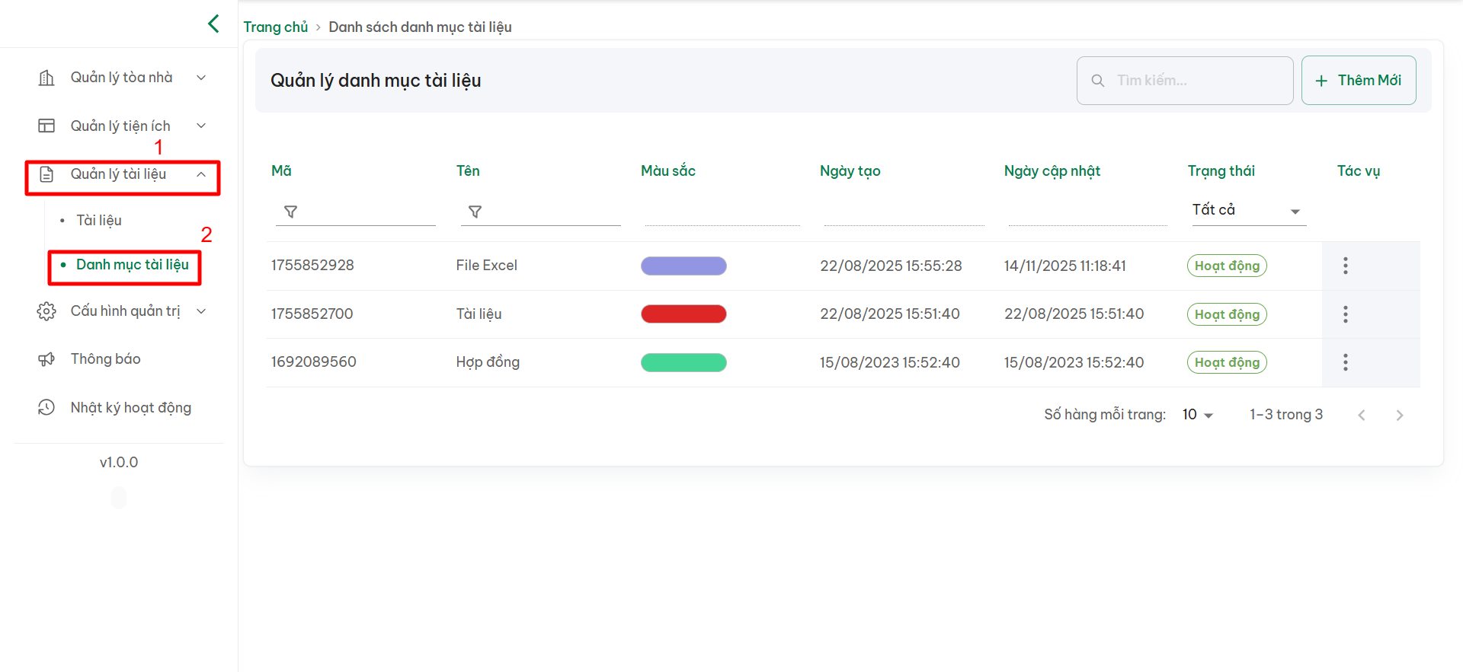Click the filter icon under Mã column
This screenshot has height=672, width=1463.
point(290,212)
